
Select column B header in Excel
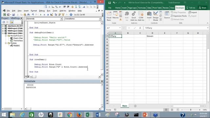click(128, 33)
